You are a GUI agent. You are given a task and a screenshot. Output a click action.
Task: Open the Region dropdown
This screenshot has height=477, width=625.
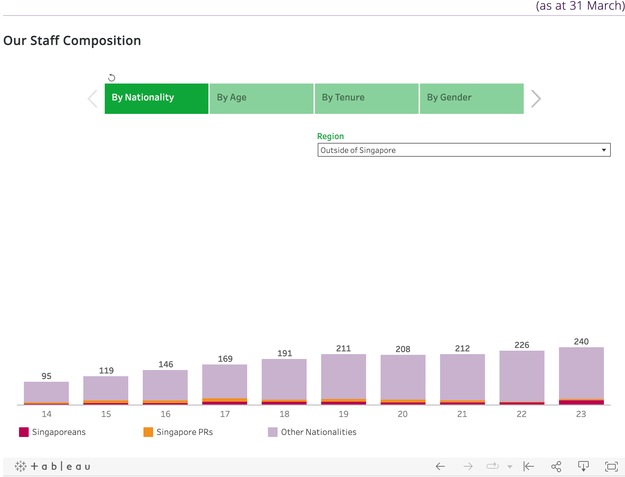(464, 150)
